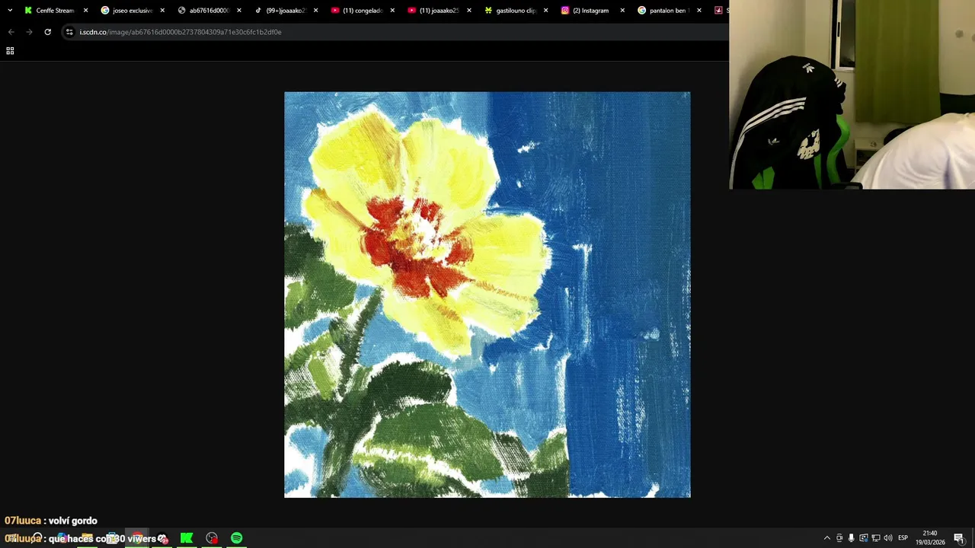Go back to the previous page
The height and width of the screenshot is (548, 975).
[x=11, y=32]
